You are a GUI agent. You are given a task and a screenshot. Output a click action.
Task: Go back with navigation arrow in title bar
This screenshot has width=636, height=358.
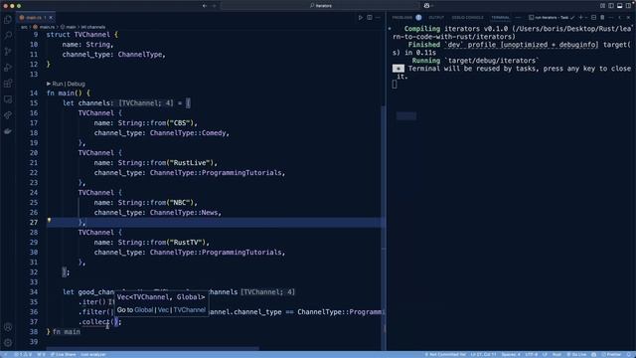click(205, 6)
